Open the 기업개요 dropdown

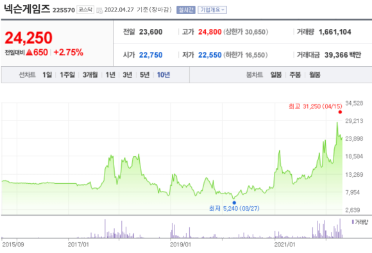click(212, 10)
